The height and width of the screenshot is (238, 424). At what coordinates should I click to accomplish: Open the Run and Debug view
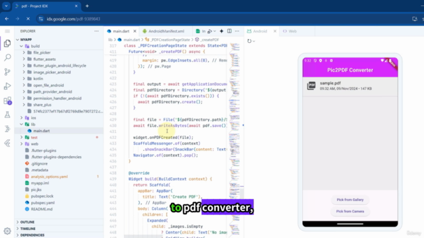(7, 86)
